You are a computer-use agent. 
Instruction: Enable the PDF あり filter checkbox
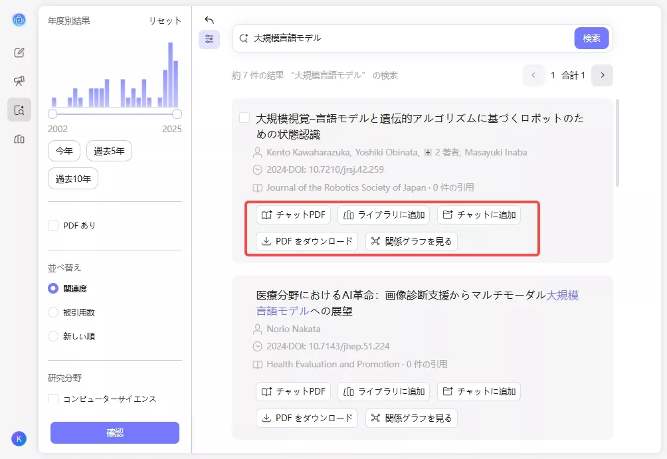click(x=52, y=225)
